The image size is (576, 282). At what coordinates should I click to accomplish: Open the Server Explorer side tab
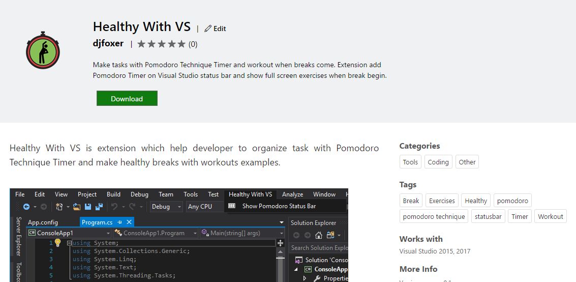(x=18, y=236)
